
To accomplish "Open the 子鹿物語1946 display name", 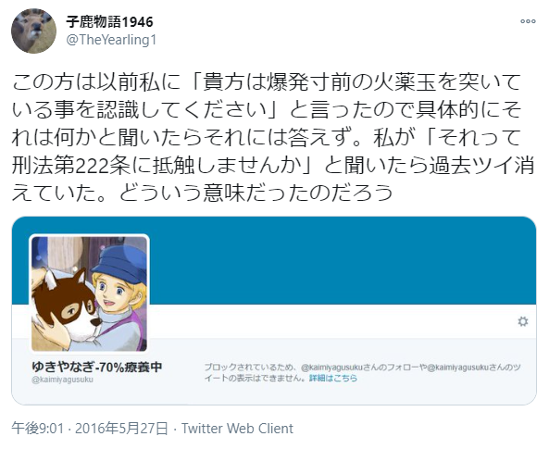I will coord(109,21).
